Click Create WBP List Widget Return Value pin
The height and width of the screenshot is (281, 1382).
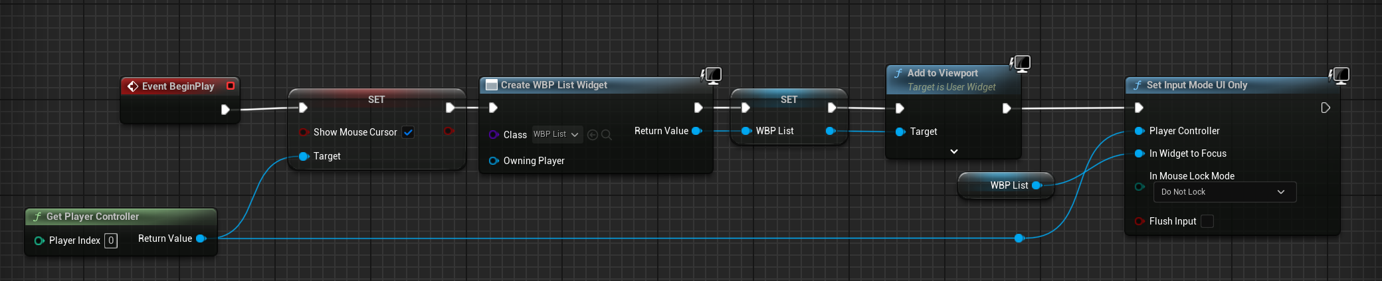click(696, 131)
